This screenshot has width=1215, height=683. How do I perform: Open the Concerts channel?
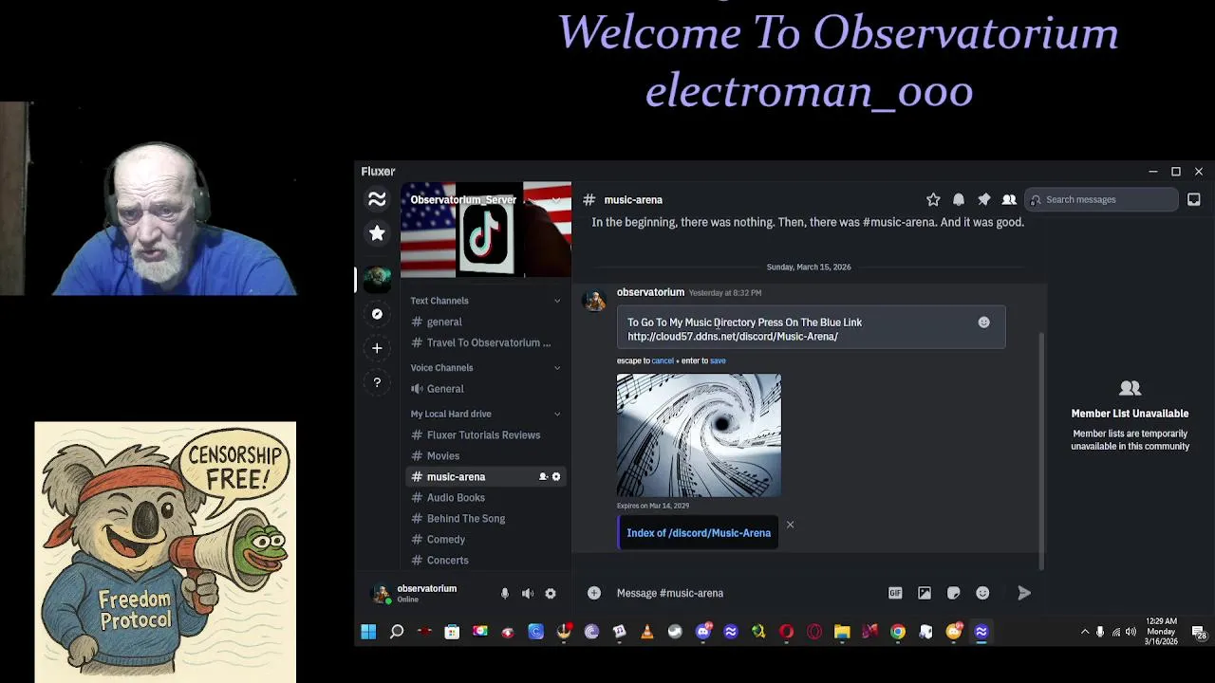click(486, 561)
